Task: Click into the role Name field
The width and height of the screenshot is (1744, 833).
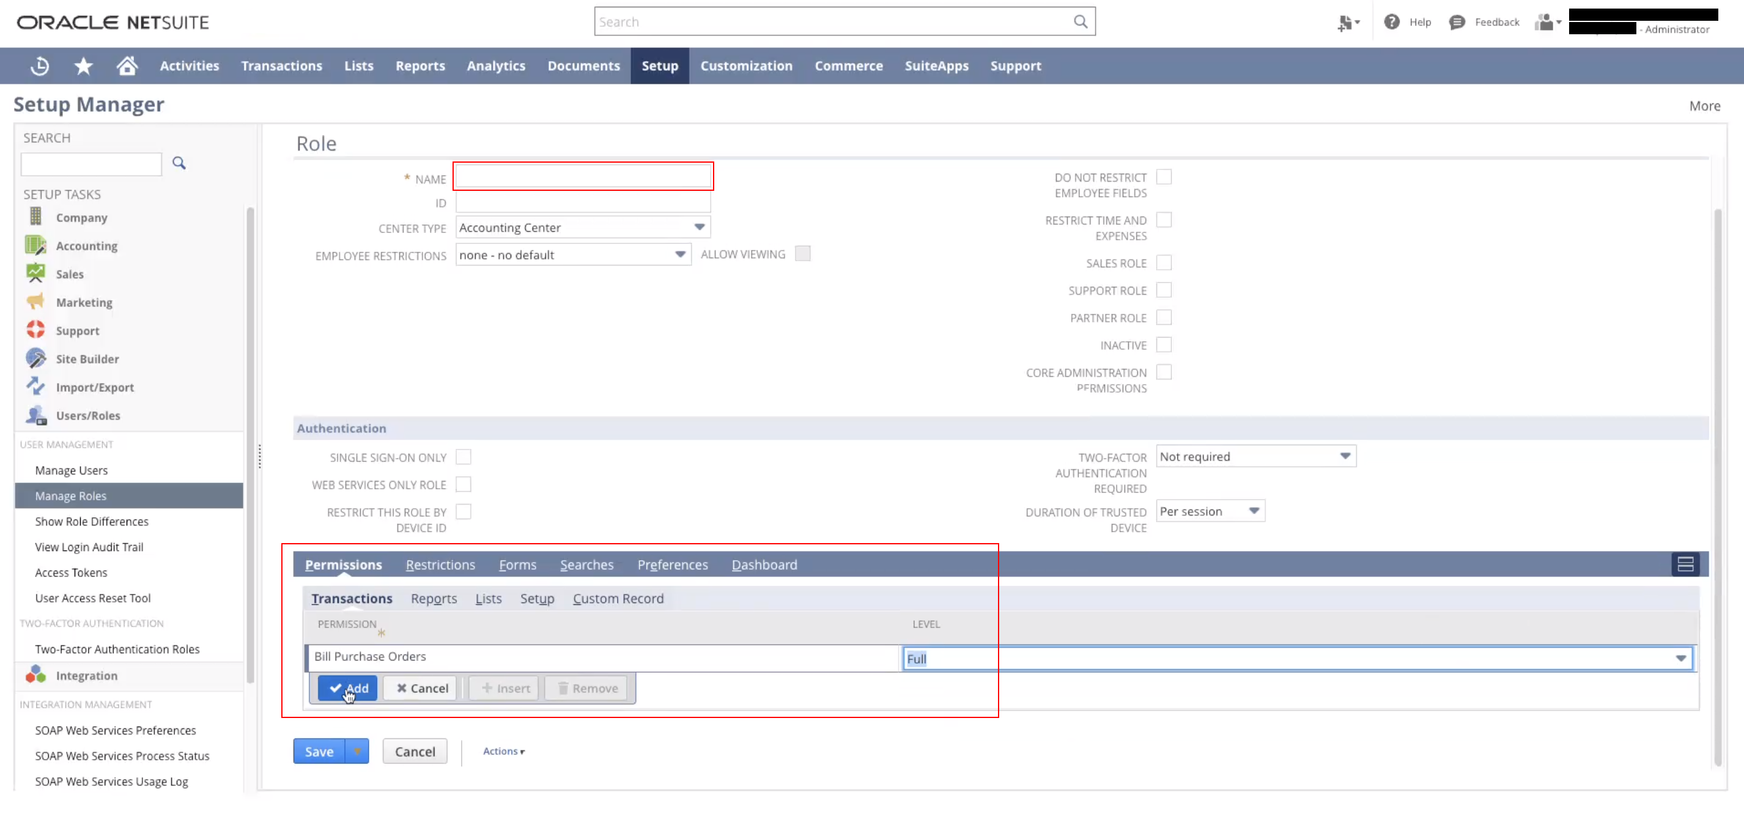Action: pyautogui.click(x=583, y=177)
